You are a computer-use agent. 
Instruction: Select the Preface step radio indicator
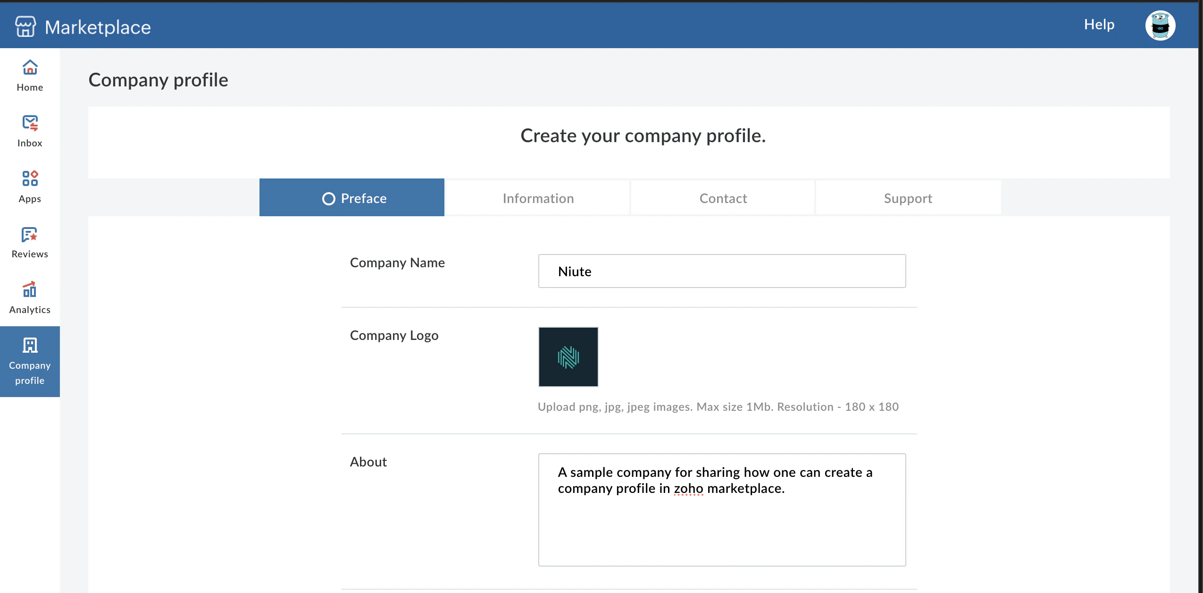tap(329, 198)
